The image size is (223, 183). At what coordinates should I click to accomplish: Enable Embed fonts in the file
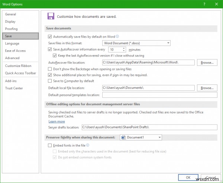[50, 145]
